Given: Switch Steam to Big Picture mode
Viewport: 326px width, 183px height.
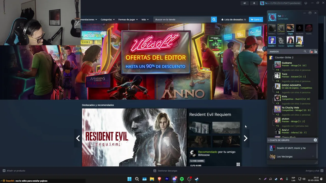Looking at the screenshot, I should [306, 3].
